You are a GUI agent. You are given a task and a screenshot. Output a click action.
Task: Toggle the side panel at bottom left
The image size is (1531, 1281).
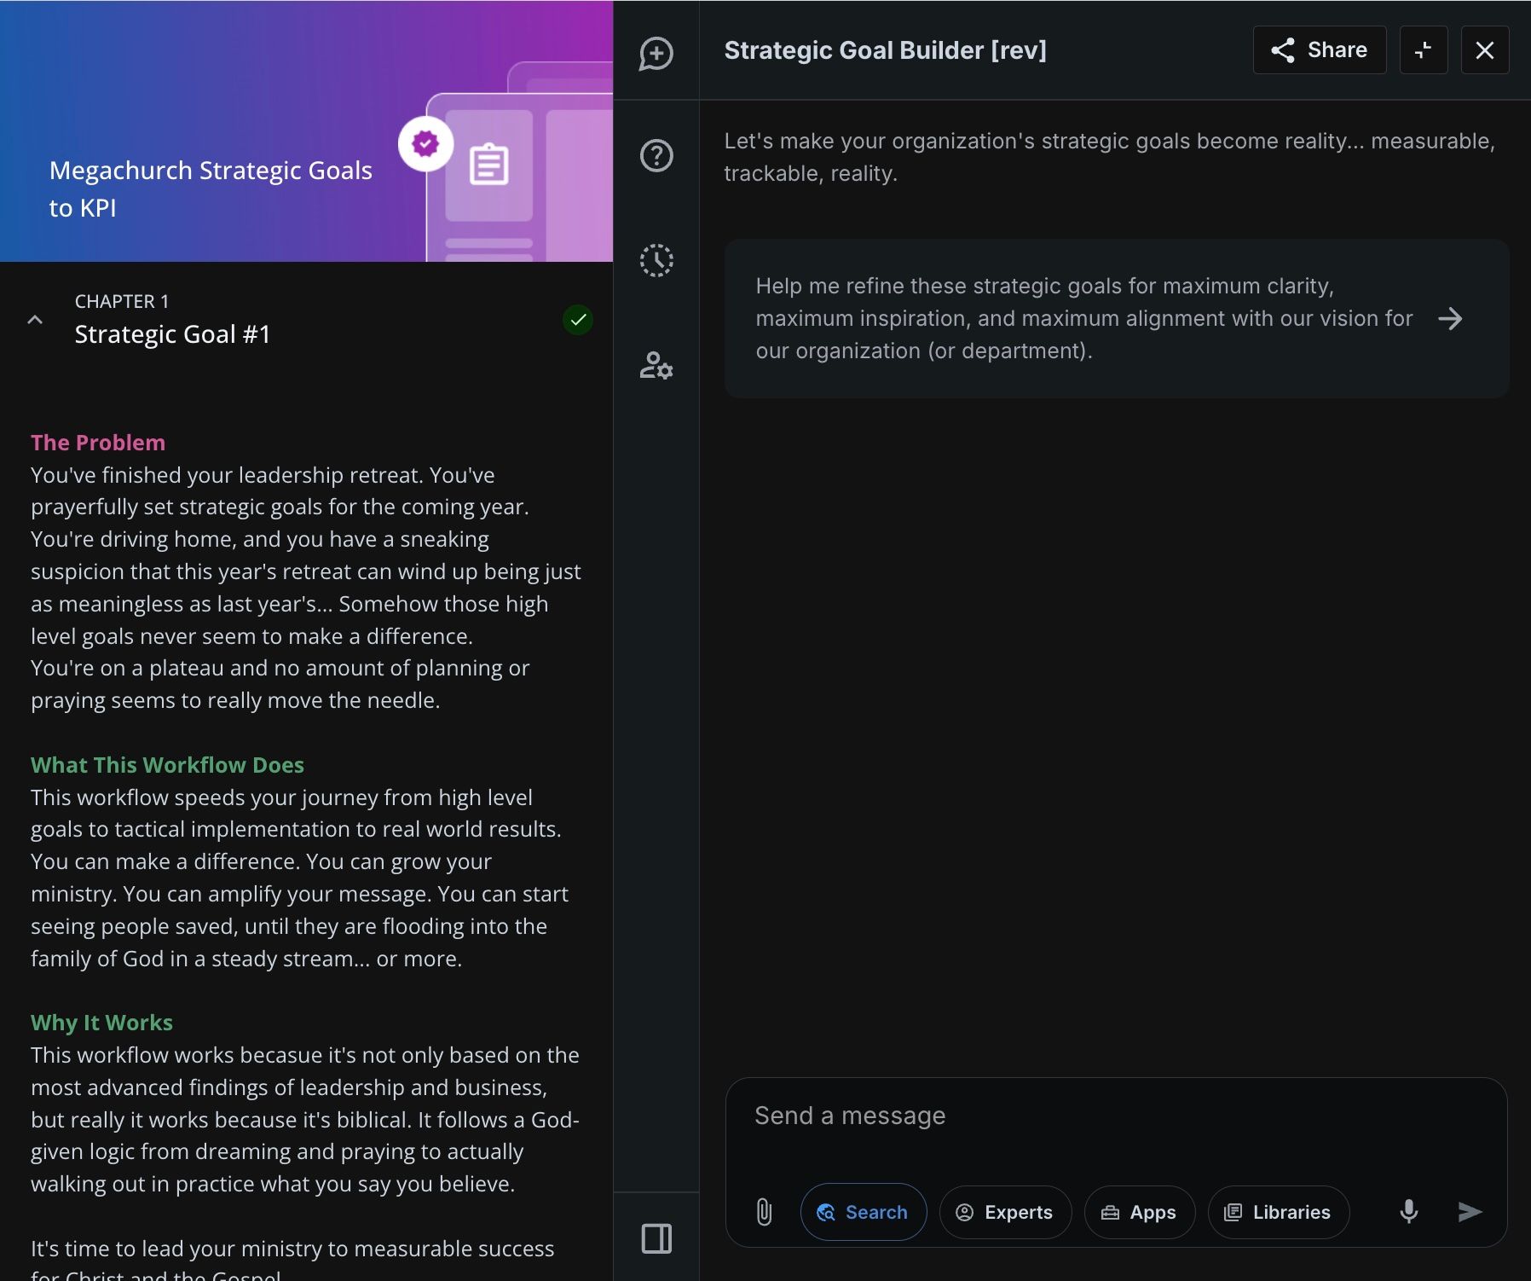point(656,1239)
